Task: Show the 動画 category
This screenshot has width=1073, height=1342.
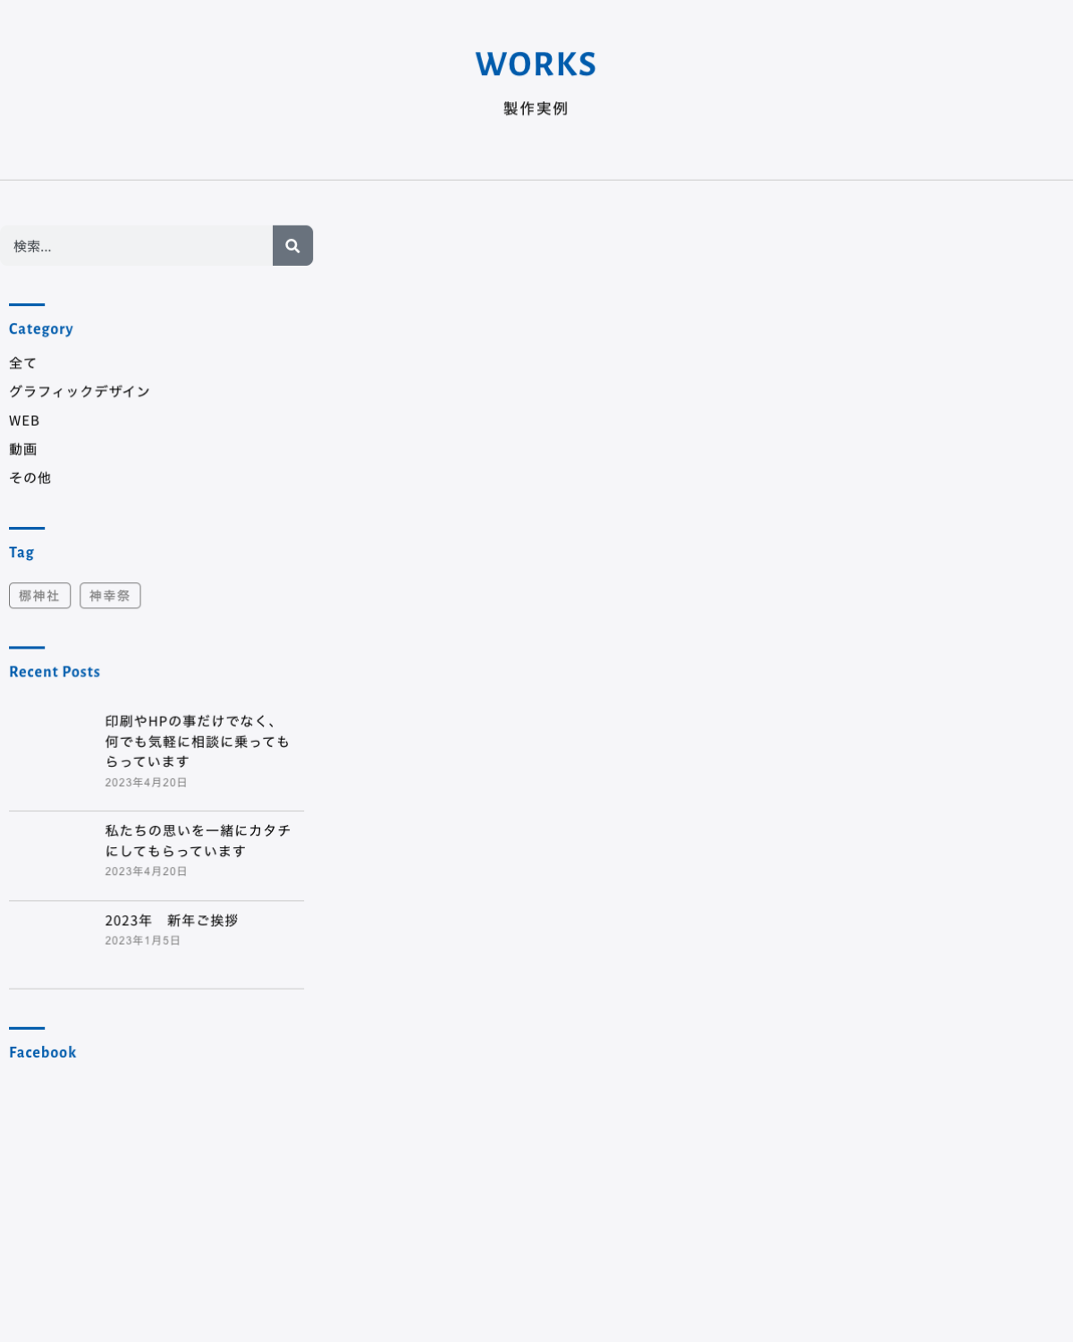Action: point(23,449)
